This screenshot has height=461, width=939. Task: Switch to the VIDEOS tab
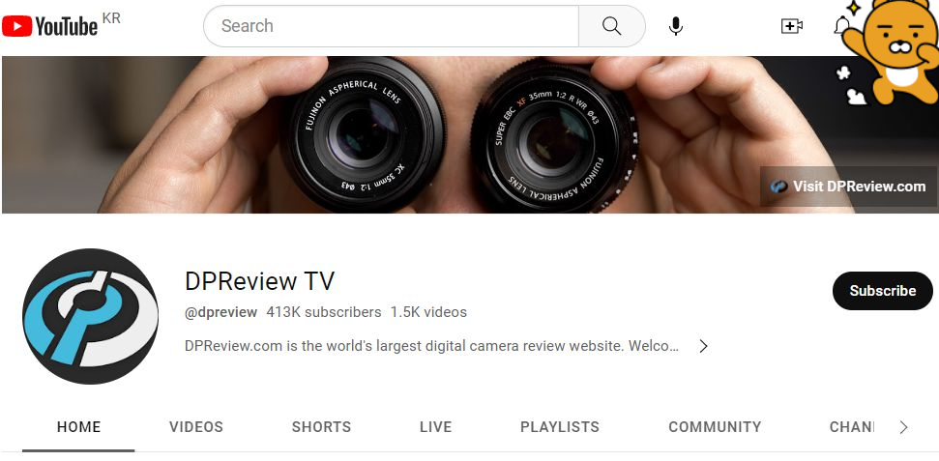195,427
